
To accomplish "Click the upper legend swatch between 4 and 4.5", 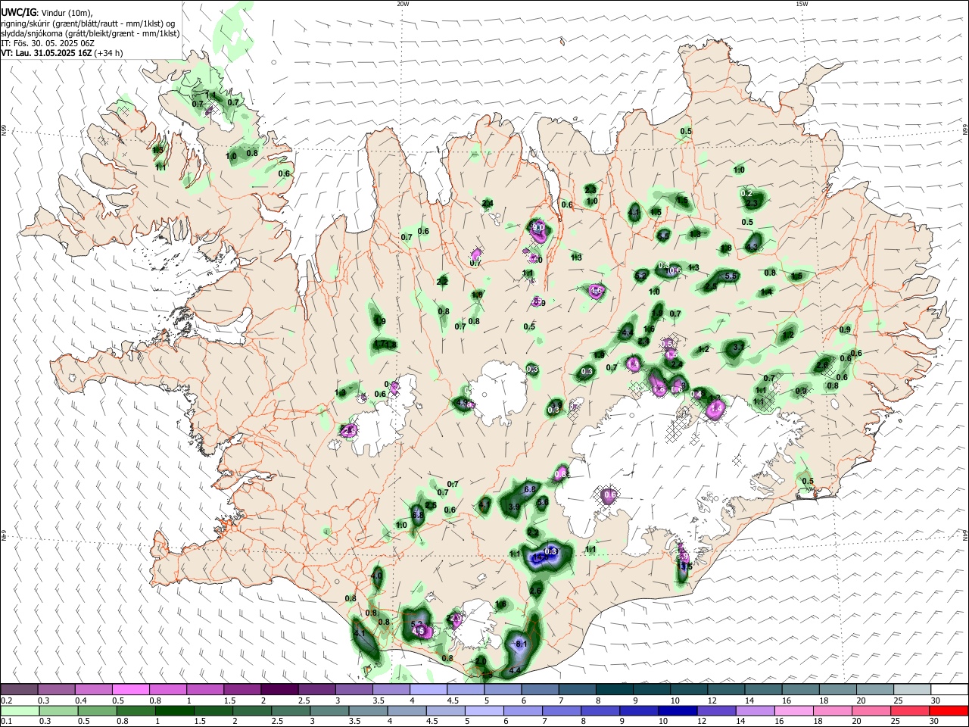I will (427, 690).
